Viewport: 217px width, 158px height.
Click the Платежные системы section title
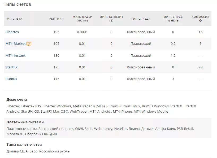(x=25, y=122)
